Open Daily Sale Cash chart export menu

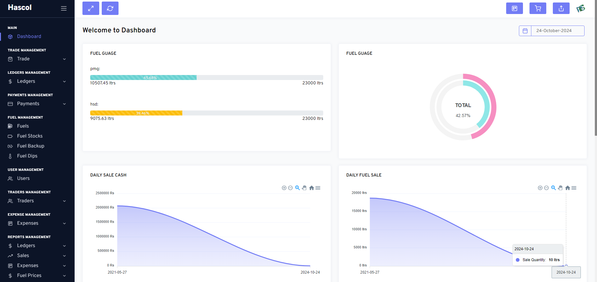coord(318,188)
